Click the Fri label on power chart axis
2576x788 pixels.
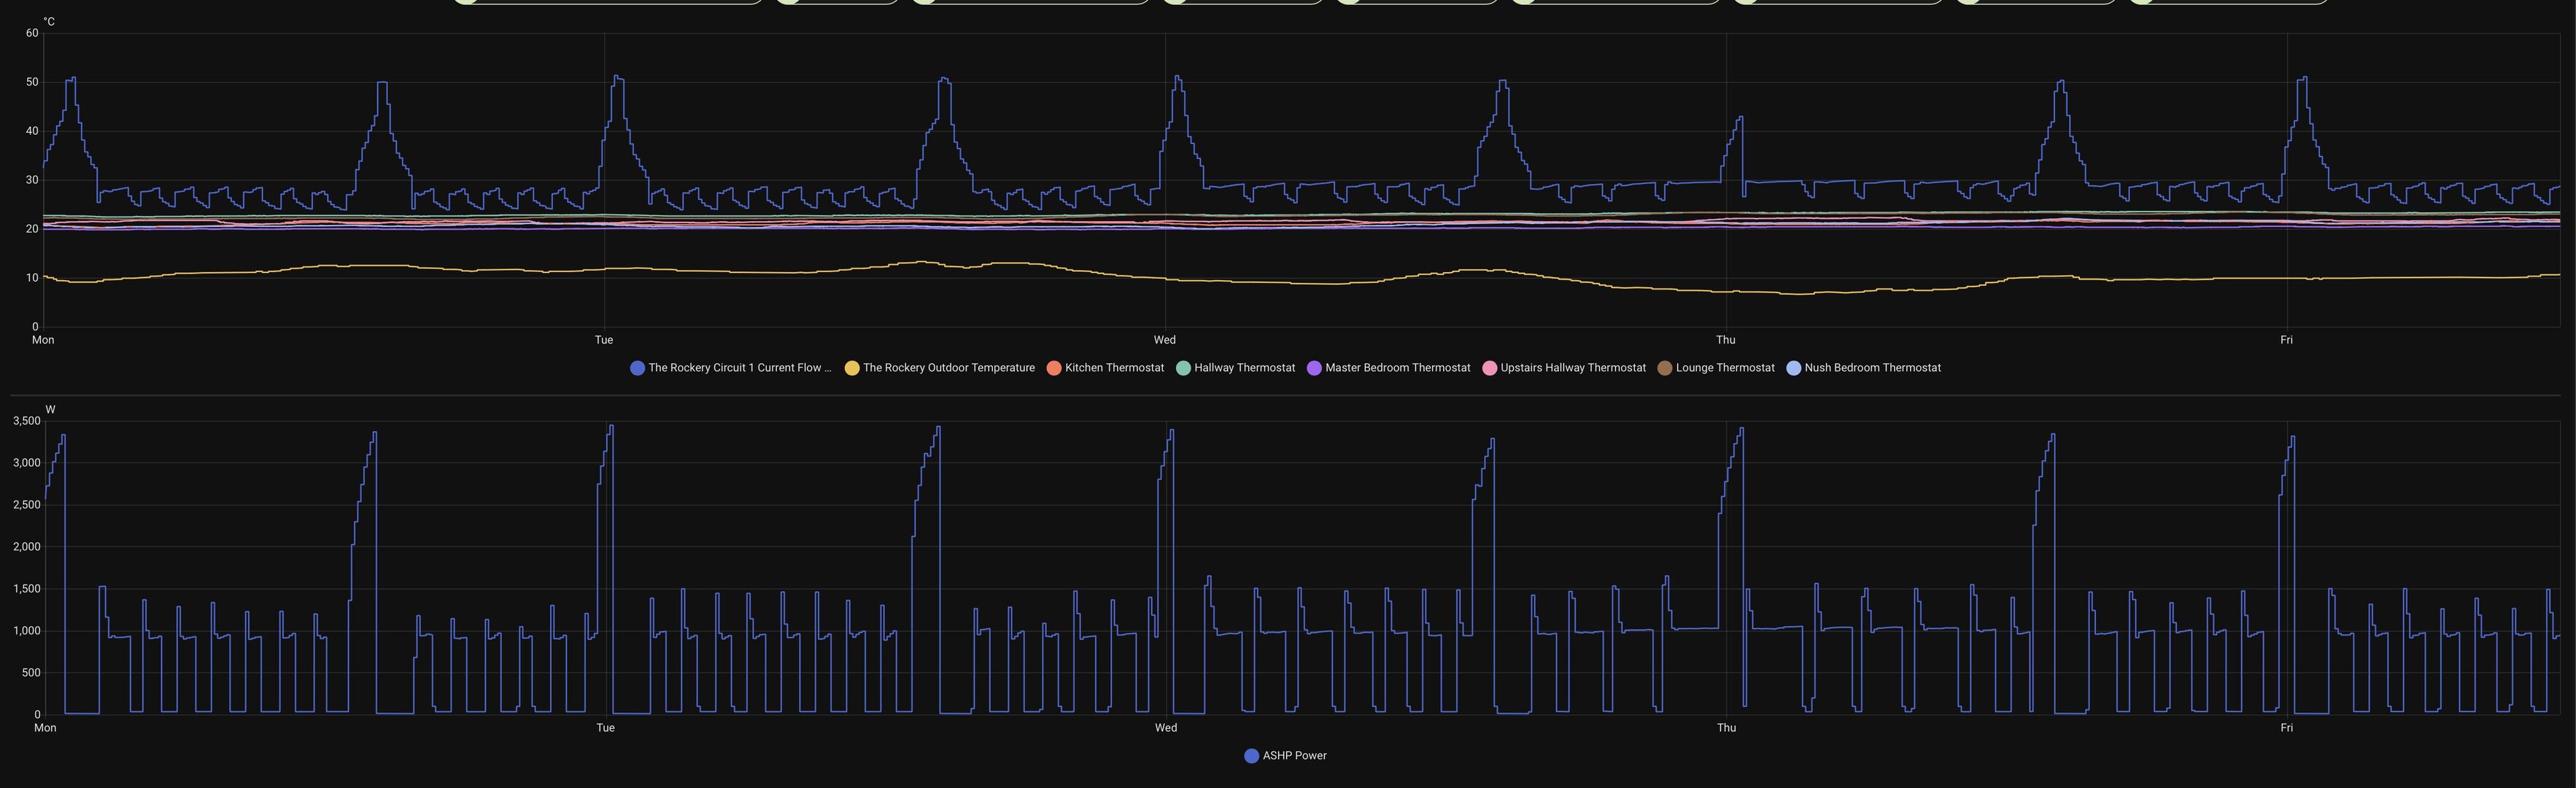click(x=2286, y=728)
